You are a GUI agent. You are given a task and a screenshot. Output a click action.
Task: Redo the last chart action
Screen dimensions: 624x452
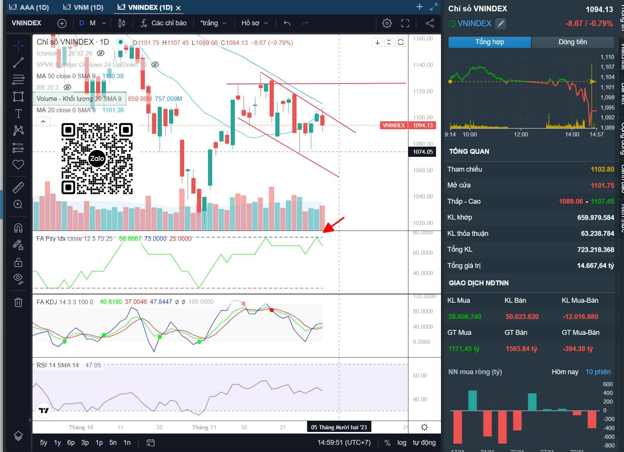click(305, 23)
